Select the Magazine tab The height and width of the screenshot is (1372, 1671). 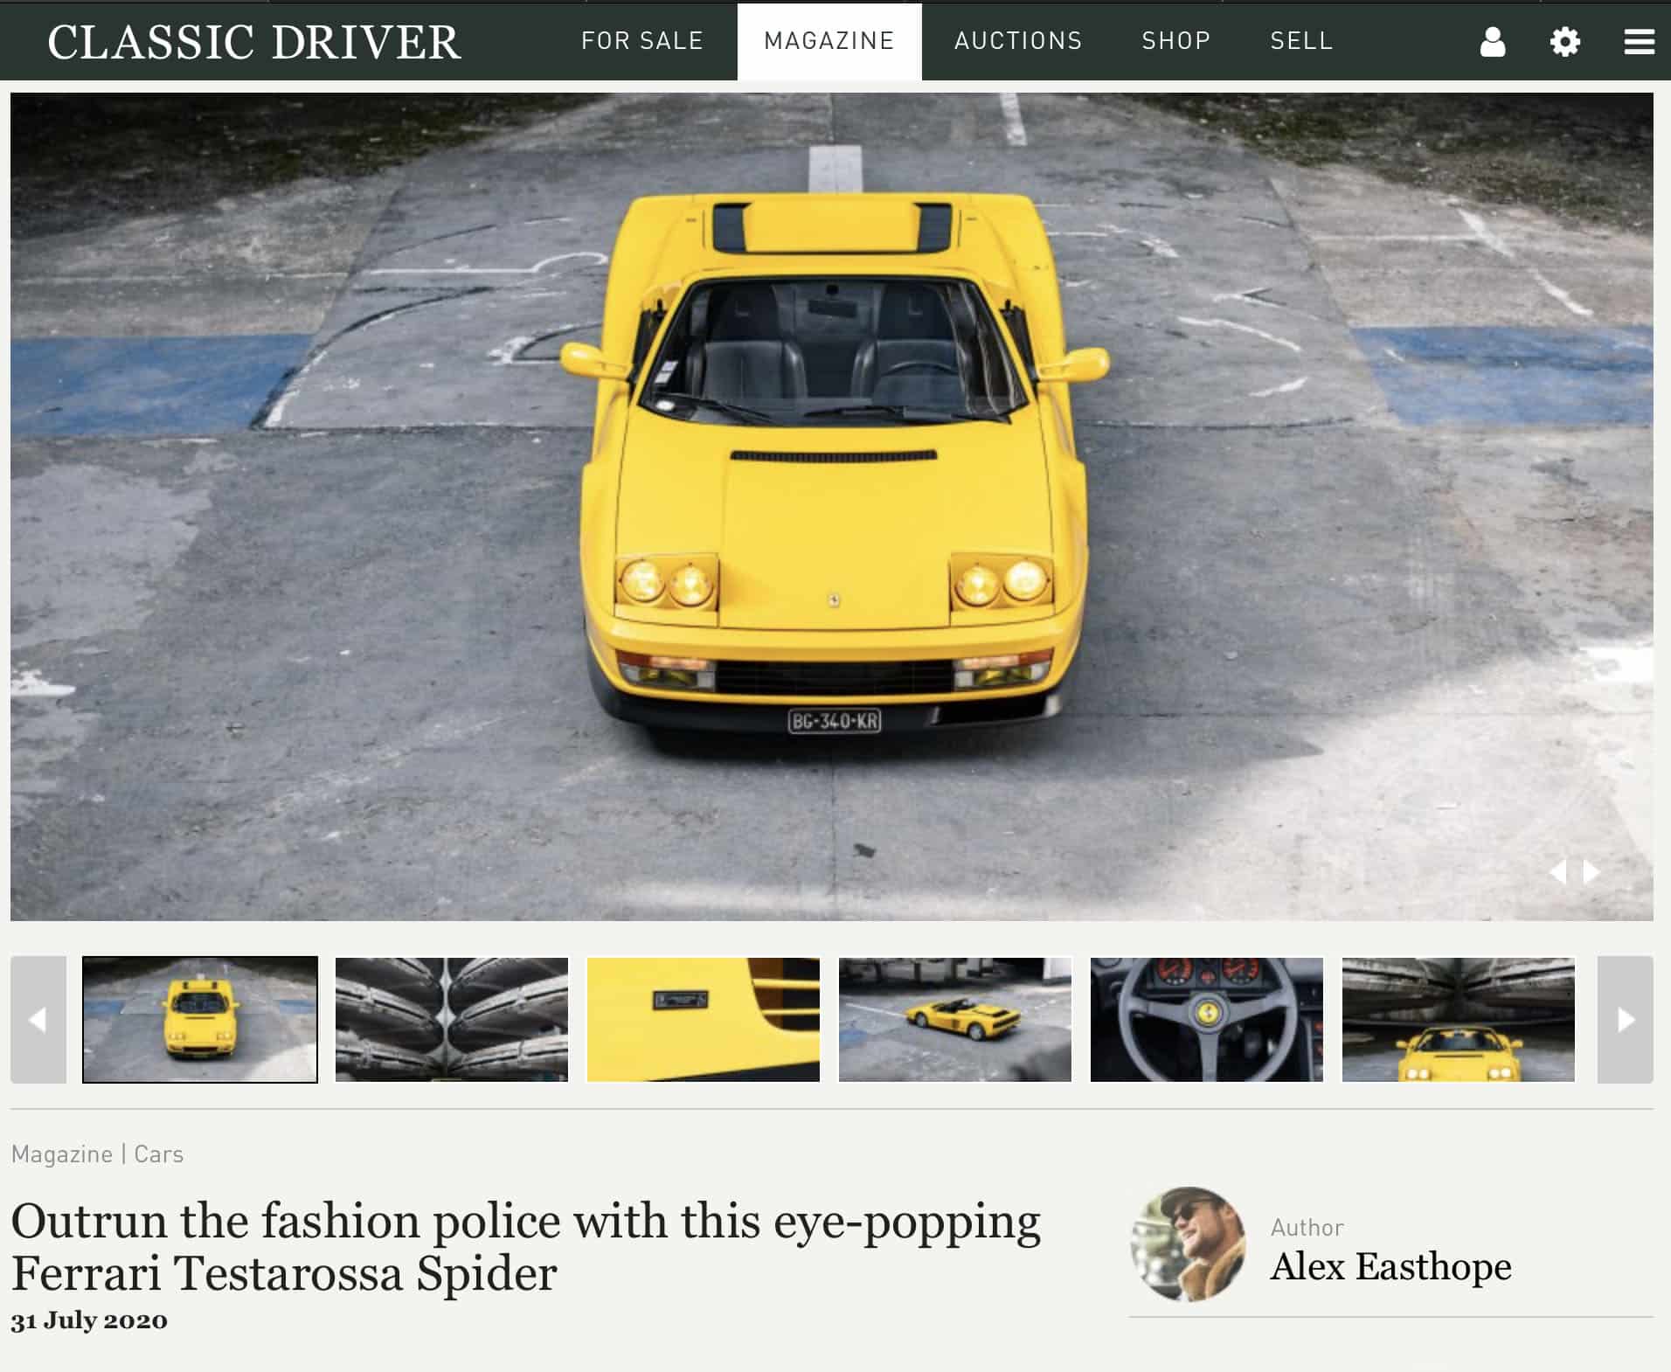829,41
